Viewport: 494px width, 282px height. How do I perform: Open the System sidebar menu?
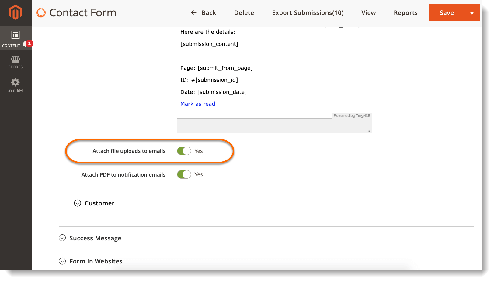(x=16, y=85)
